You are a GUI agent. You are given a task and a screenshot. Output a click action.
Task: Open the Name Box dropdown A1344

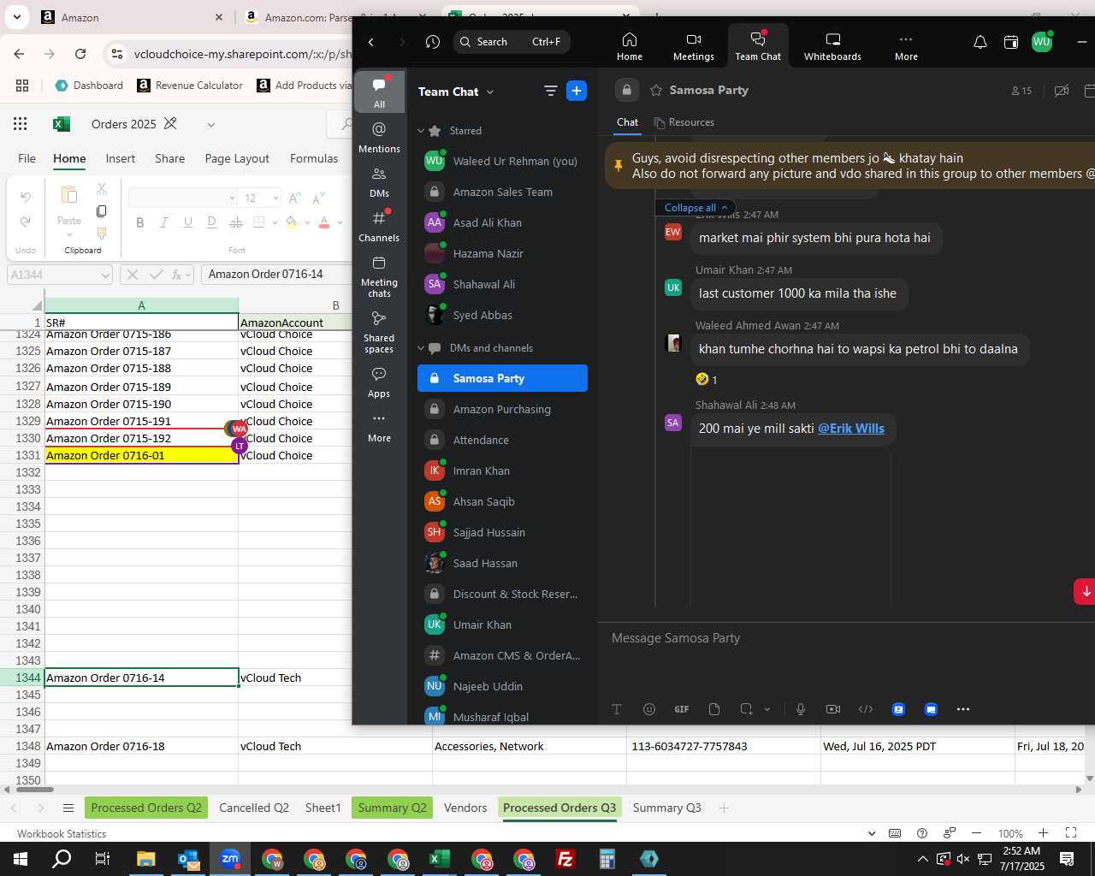pyautogui.click(x=105, y=275)
